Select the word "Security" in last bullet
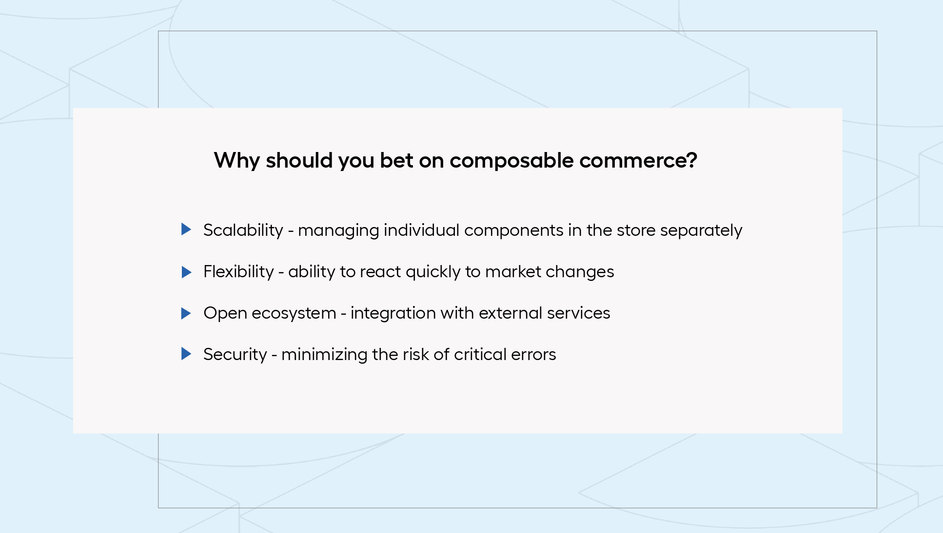 click(x=235, y=354)
